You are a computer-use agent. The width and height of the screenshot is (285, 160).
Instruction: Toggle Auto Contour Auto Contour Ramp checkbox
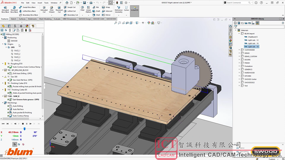(x=8, y=67)
